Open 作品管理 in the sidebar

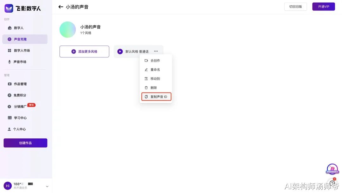(x=20, y=84)
